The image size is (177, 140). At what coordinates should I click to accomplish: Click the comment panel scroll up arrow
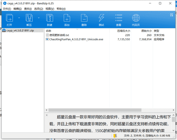(x=173, y=115)
